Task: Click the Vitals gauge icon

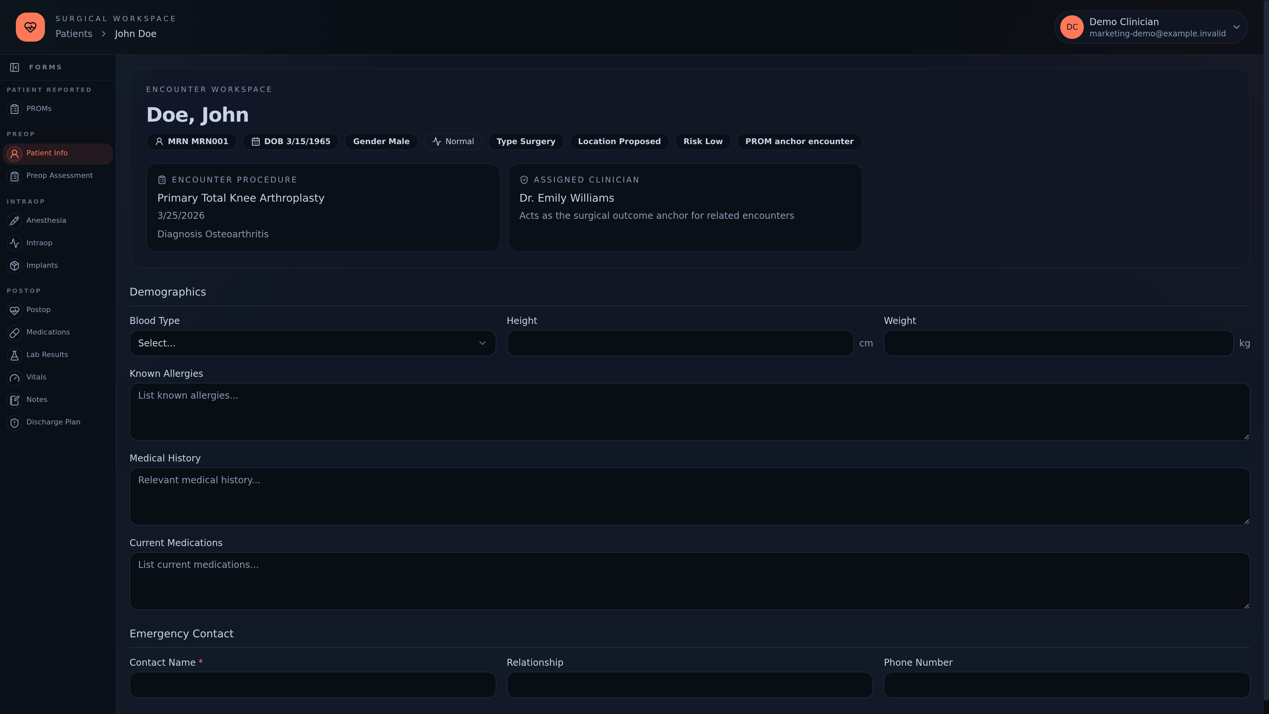Action: [x=15, y=377]
